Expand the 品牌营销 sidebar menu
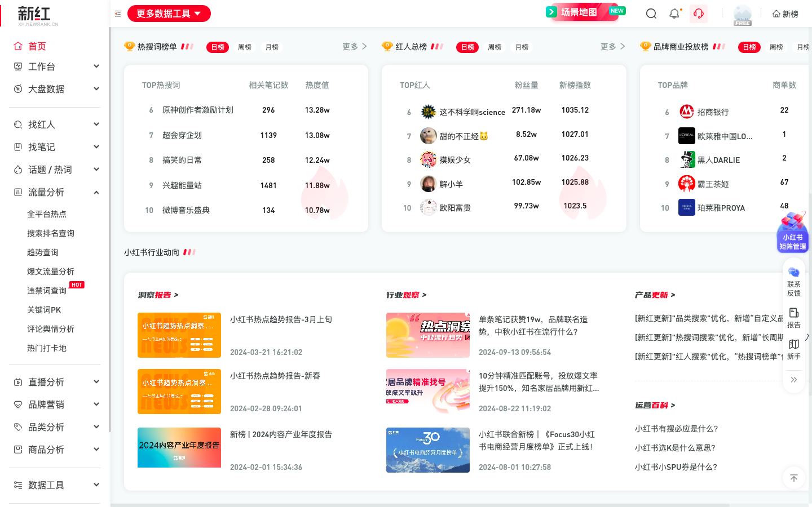Viewport: 812px width, 507px height. pos(55,404)
